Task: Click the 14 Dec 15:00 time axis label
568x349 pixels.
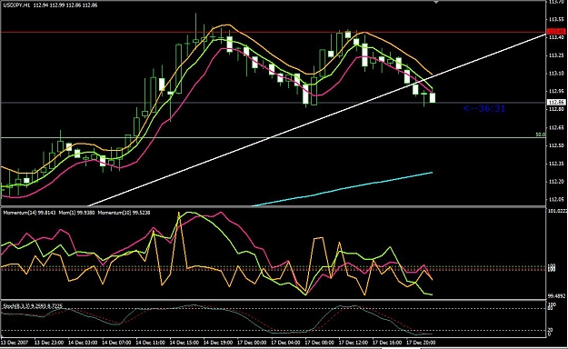Action: click(184, 343)
